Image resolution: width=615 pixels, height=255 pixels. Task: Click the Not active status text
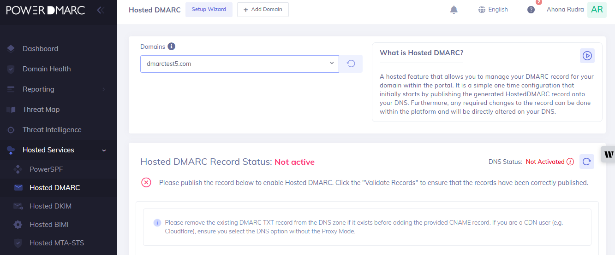(x=294, y=162)
